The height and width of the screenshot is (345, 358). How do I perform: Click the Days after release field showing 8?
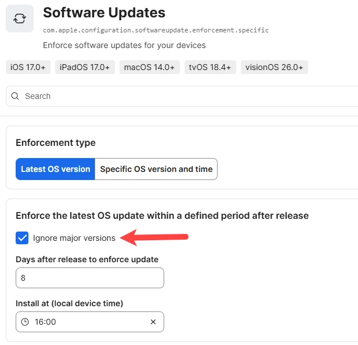[x=90, y=278]
